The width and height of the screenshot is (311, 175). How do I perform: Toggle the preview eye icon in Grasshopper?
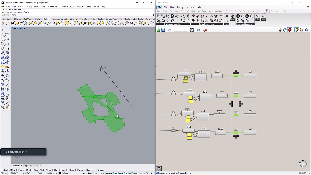(199, 30)
